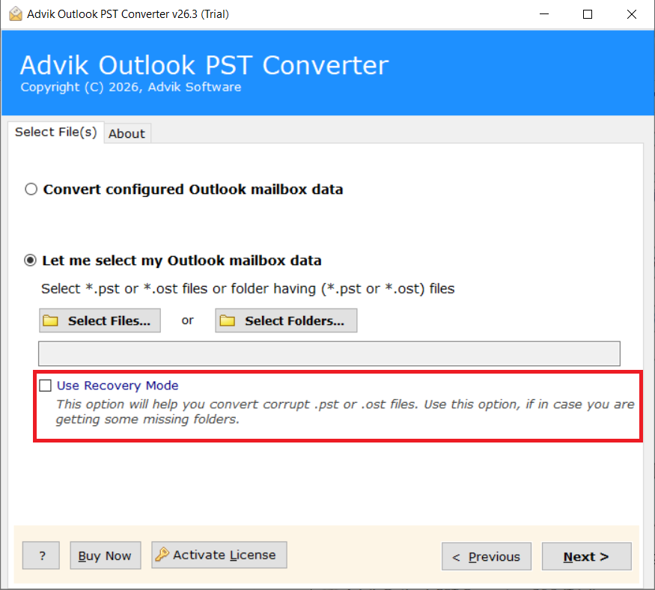
Task: Open the Select File(s) tab
Action: tap(55, 132)
